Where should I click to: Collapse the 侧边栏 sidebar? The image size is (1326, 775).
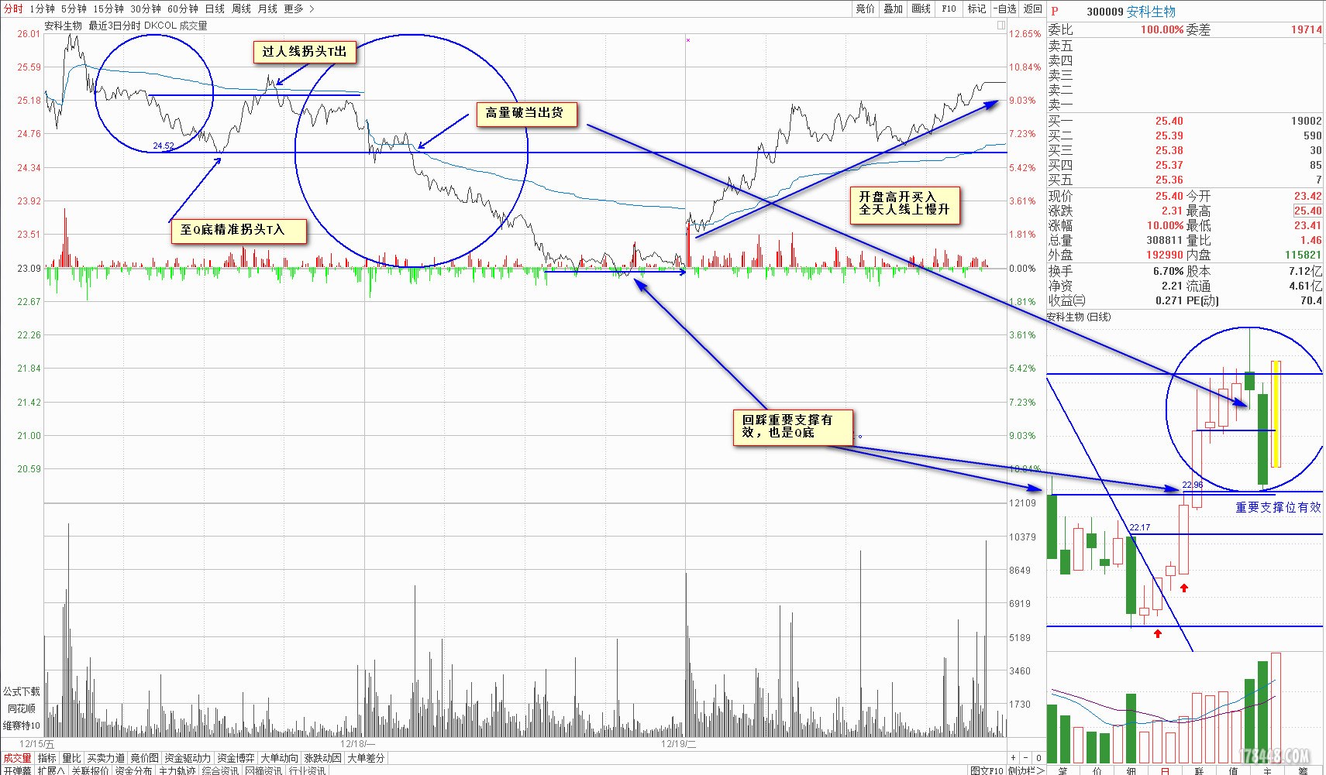click(1026, 770)
